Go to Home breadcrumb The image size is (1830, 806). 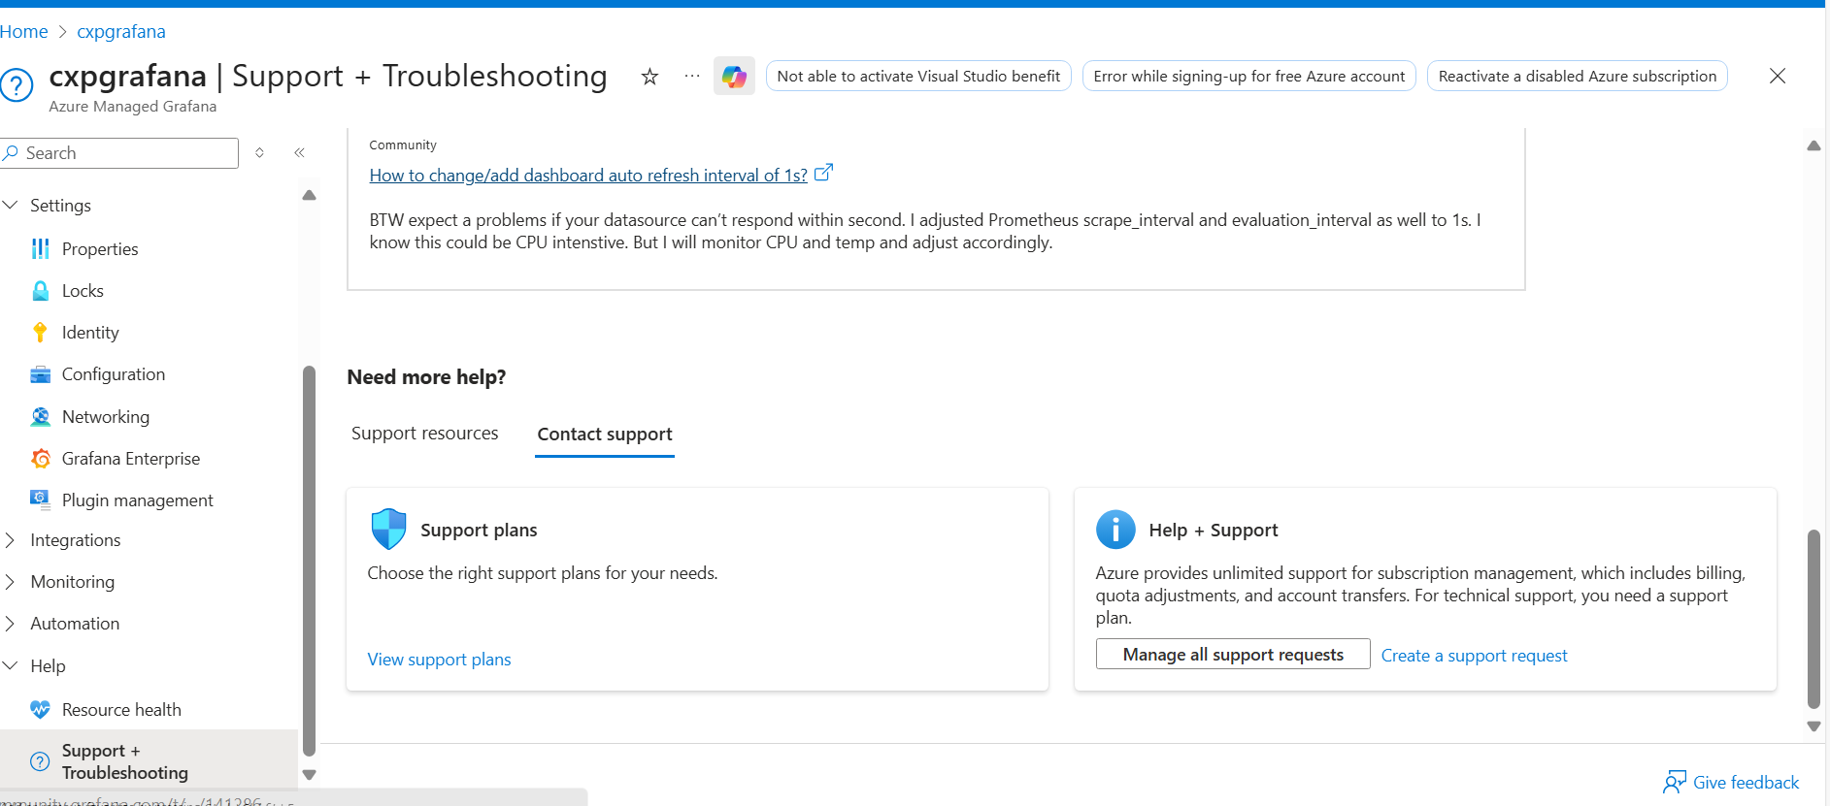(x=24, y=31)
